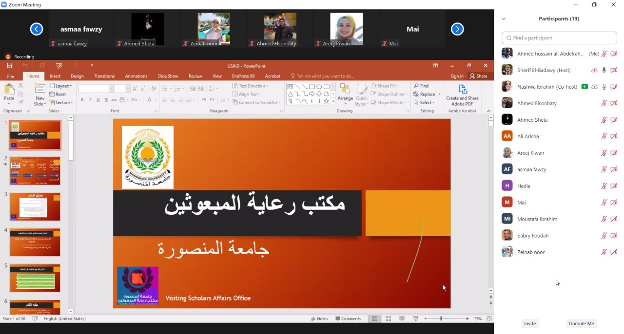Image resolution: width=624 pixels, height=334 pixels.
Task: Switch to the Slide Show tab
Action: [168, 76]
